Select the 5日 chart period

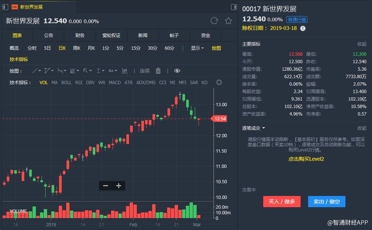coord(47,48)
